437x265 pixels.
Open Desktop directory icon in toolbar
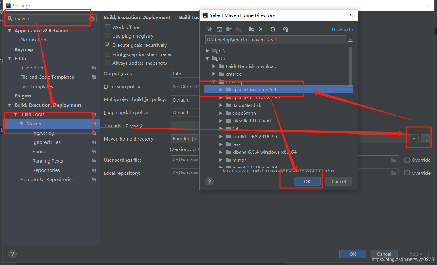coord(219,29)
